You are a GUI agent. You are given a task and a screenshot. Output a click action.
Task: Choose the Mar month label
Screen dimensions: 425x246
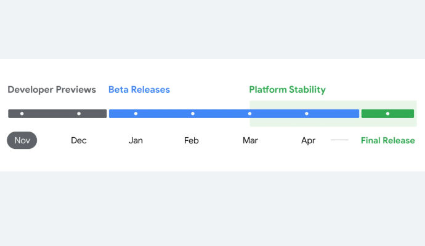pyautogui.click(x=250, y=140)
